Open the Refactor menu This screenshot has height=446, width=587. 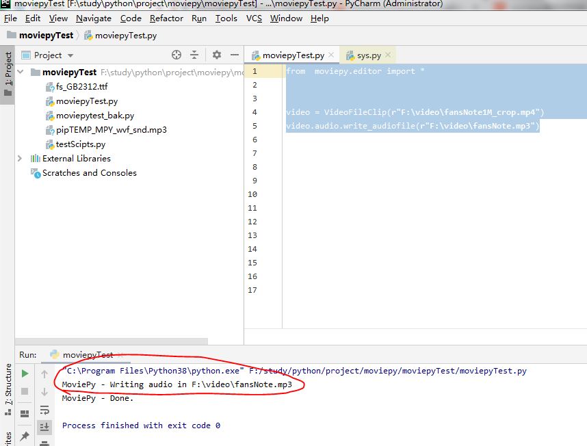coord(166,18)
